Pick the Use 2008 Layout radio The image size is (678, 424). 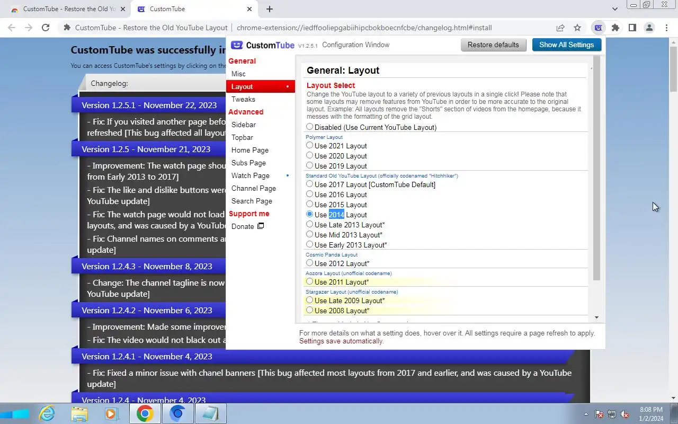(x=309, y=310)
